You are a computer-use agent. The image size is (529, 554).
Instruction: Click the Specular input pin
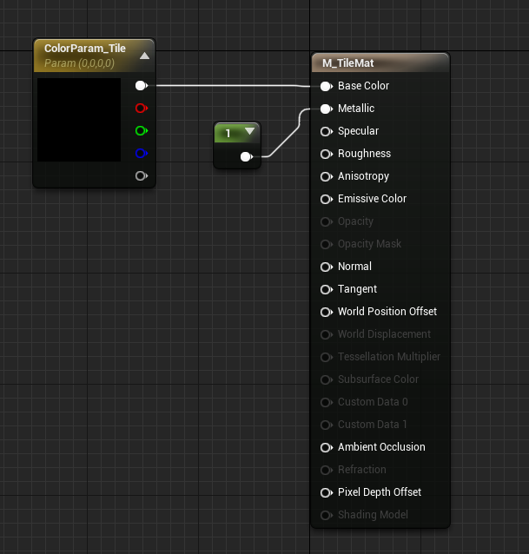click(326, 131)
